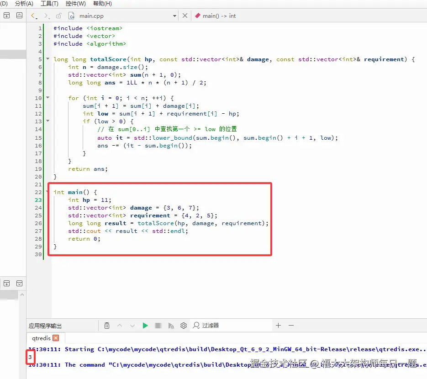Click the small up chevron in lower sidebar
Screen dimensions: 427x379
point(22,295)
